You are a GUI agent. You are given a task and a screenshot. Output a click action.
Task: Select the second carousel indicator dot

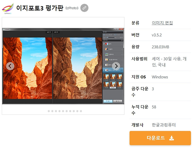52,111
